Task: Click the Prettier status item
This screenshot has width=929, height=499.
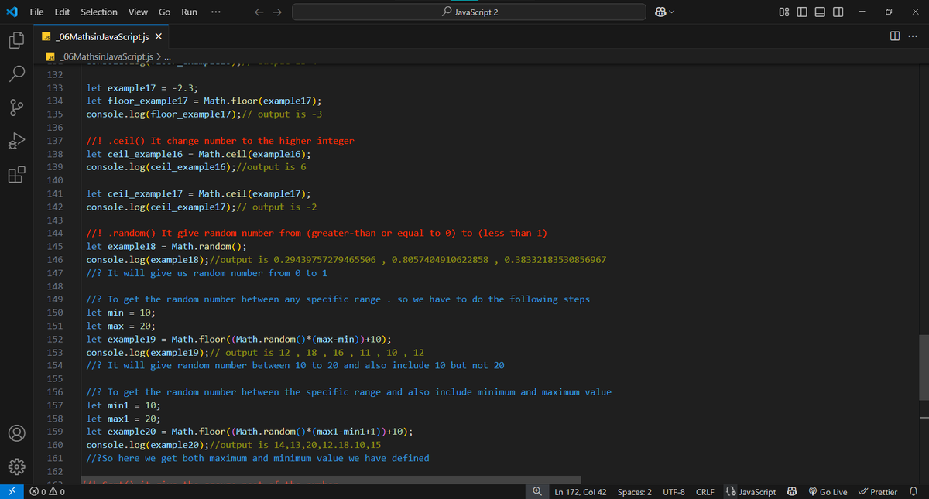Action: 876,491
